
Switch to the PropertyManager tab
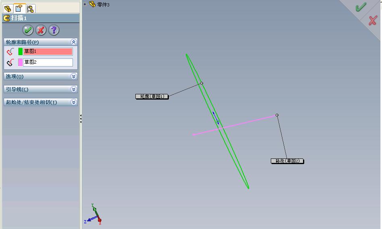tap(19, 8)
